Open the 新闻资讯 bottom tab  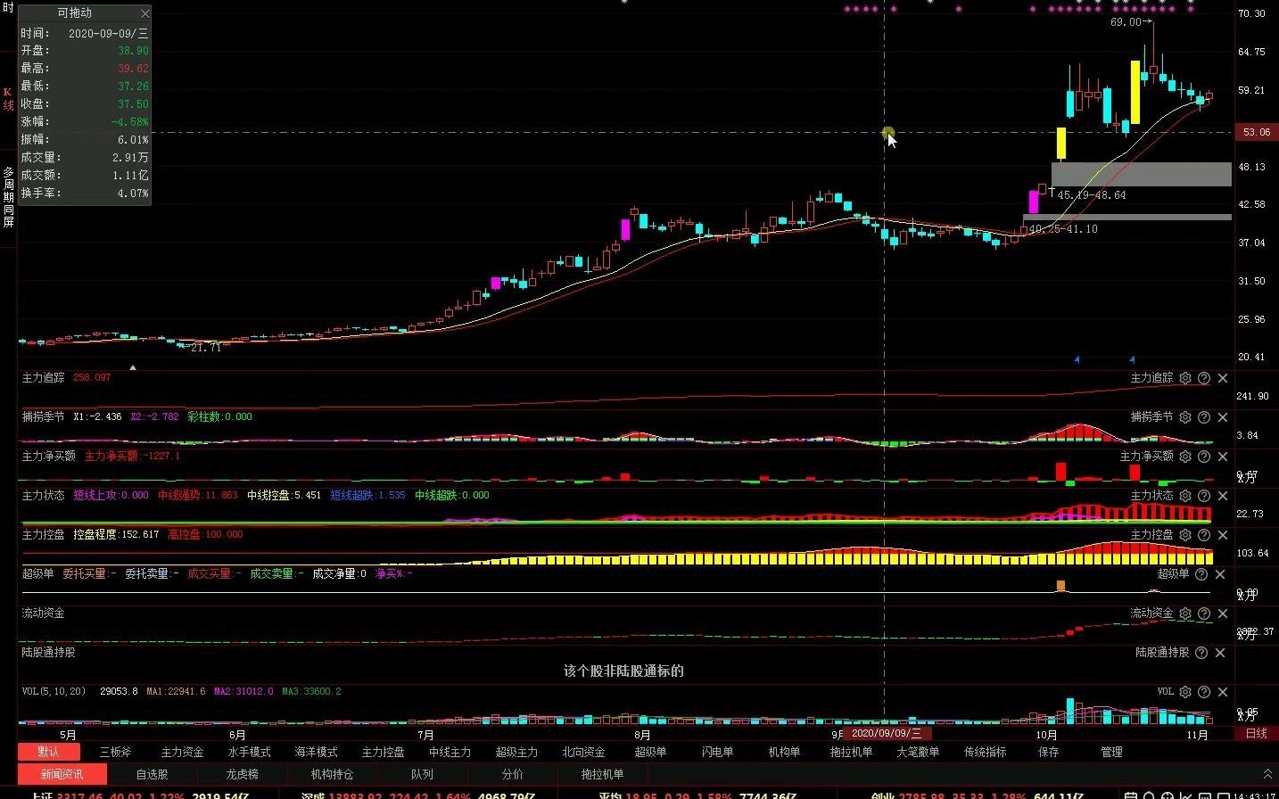coord(62,774)
